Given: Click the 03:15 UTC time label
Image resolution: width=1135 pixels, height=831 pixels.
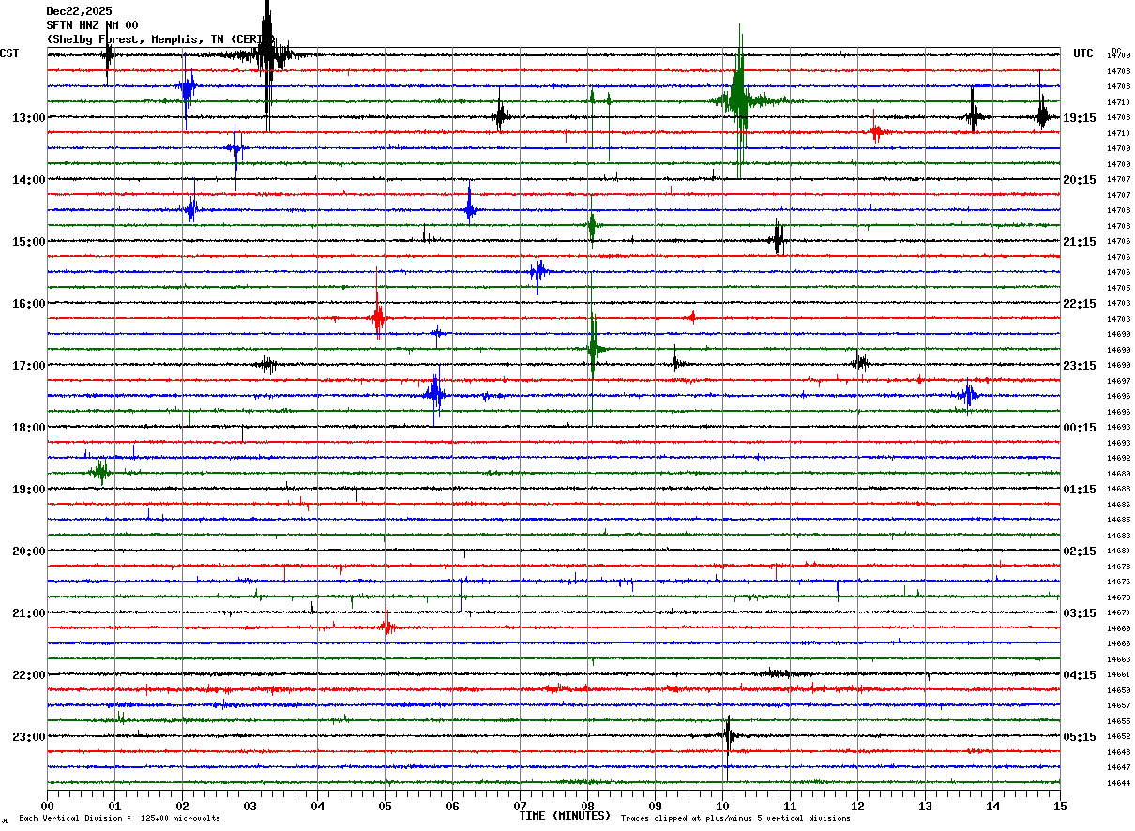Looking at the screenshot, I should 1080,613.
